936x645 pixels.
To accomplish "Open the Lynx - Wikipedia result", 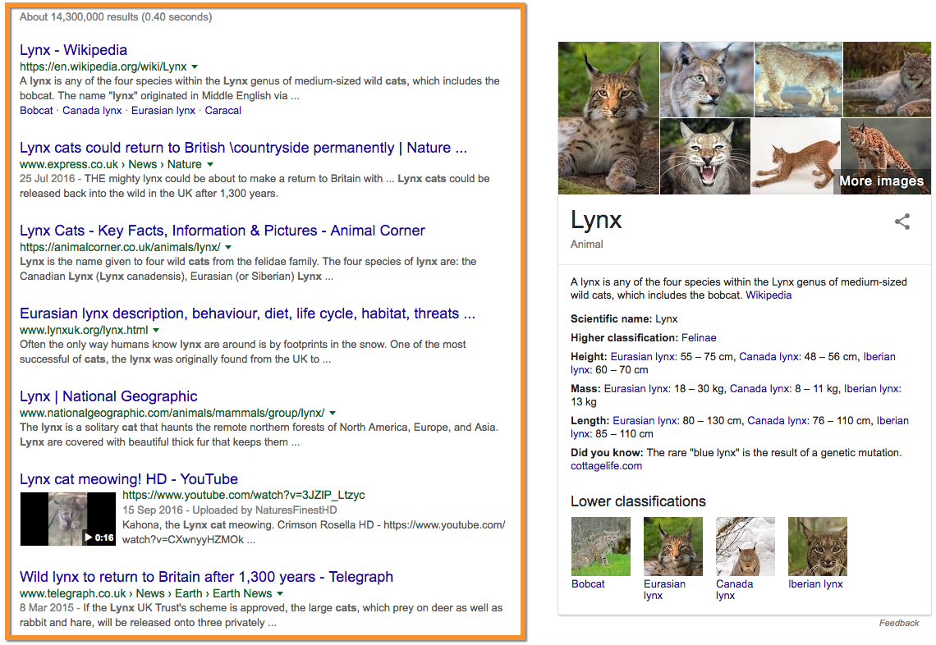I will [x=73, y=50].
